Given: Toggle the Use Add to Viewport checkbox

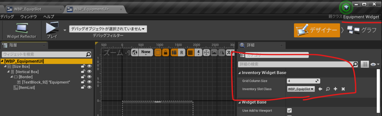Looking at the screenshot, I should point(289,111).
